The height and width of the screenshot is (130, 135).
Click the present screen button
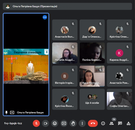pyautogui.click(x=64, y=123)
